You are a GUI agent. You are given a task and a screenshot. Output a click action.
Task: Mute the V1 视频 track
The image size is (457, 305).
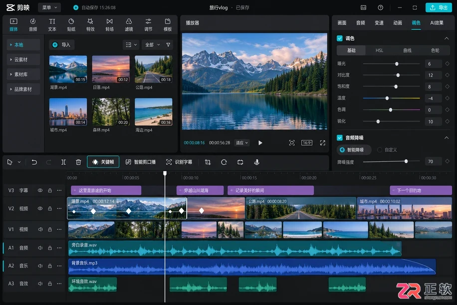[40, 230]
